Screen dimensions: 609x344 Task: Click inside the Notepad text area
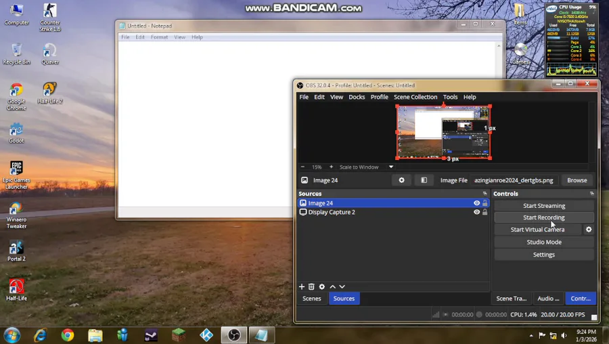pyautogui.click(x=206, y=125)
